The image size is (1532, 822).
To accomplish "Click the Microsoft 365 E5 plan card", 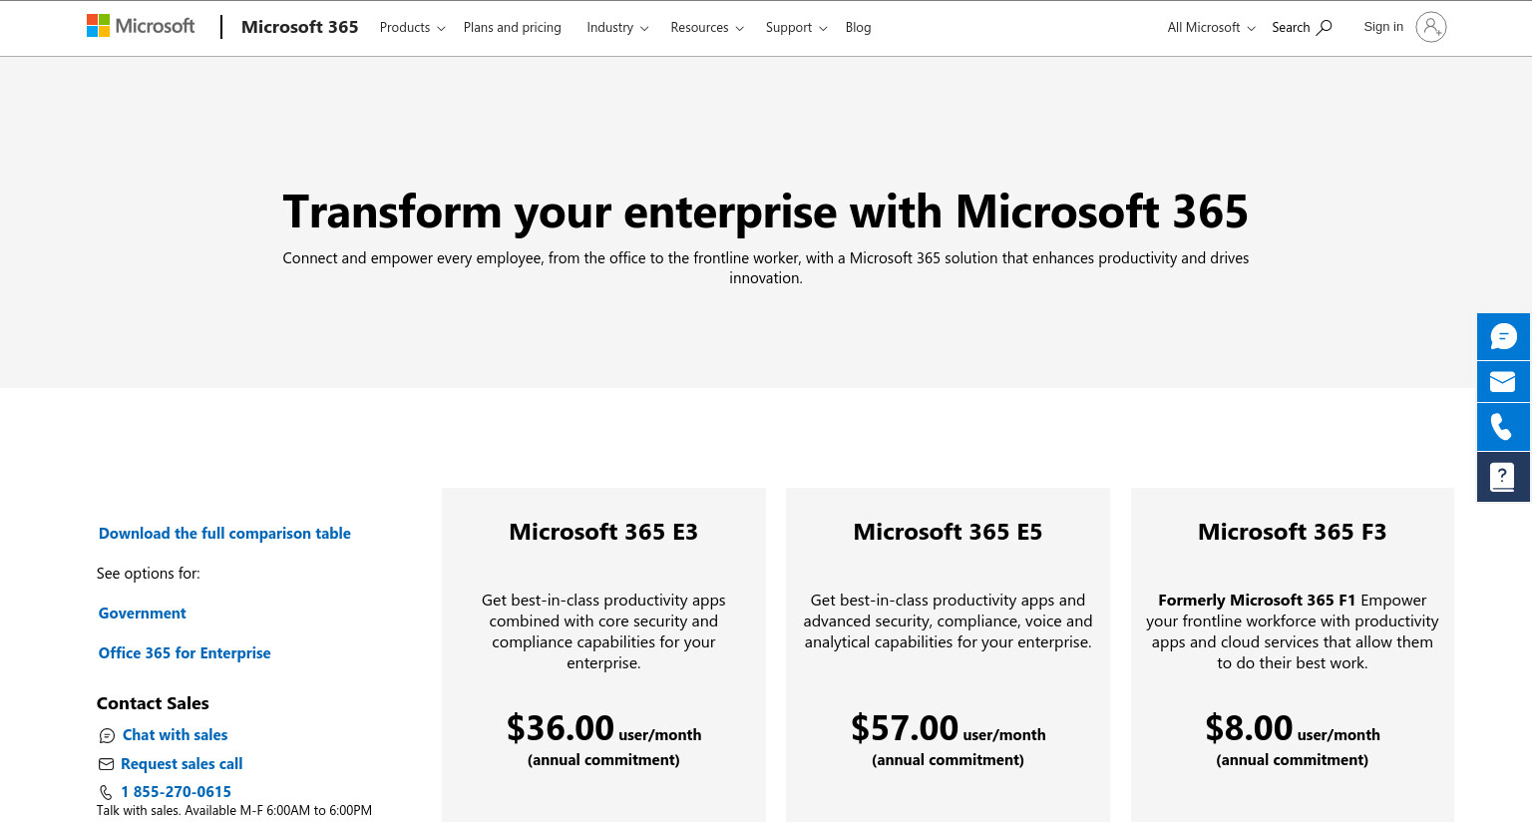I will [948, 654].
